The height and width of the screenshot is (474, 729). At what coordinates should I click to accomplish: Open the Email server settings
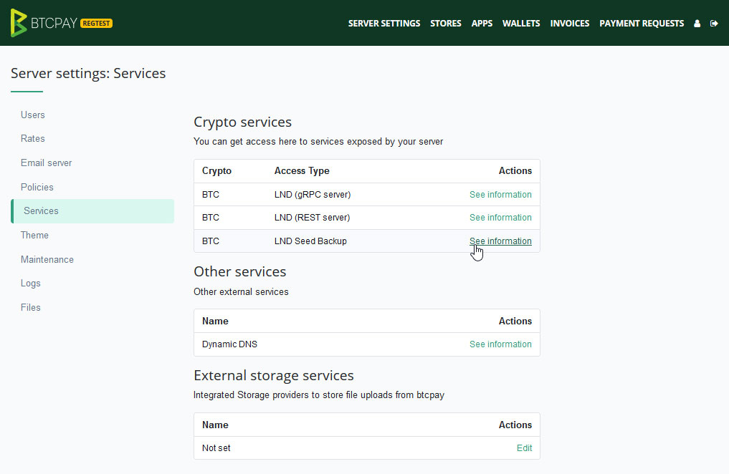46,163
